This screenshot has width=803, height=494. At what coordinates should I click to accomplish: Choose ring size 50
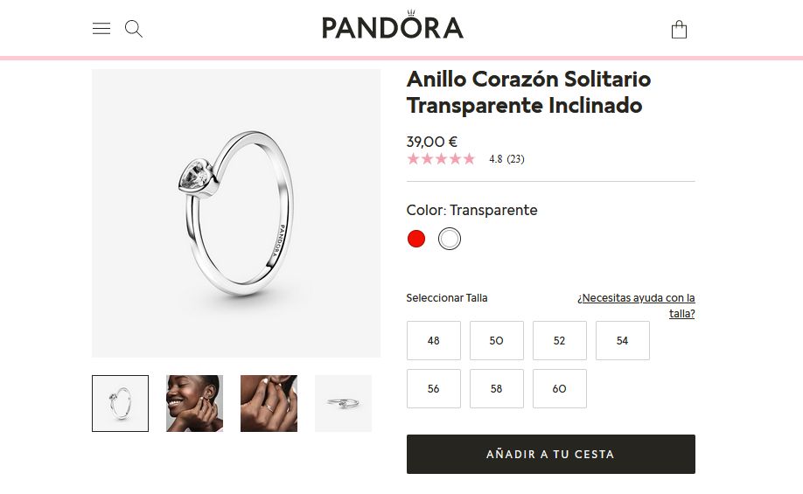(497, 340)
